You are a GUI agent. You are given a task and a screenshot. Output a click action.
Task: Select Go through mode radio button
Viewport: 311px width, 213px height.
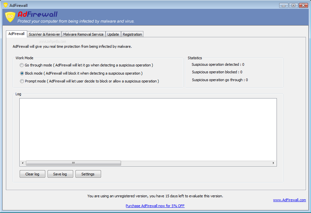coord(22,65)
